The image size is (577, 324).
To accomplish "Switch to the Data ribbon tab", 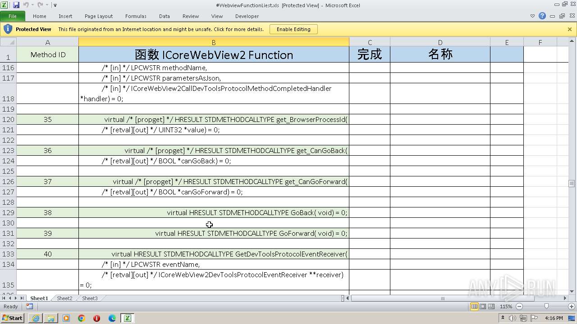I will [165, 16].
